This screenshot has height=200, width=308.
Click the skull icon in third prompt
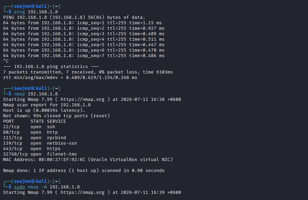pos(33,181)
